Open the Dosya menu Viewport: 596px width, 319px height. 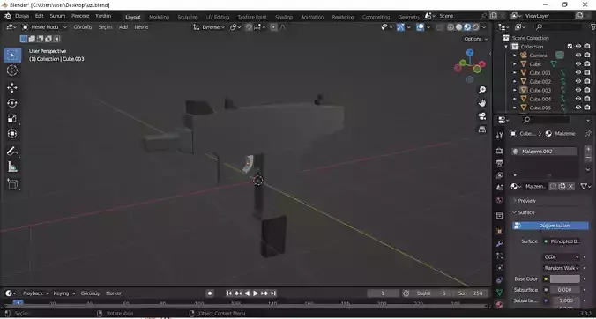point(22,16)
